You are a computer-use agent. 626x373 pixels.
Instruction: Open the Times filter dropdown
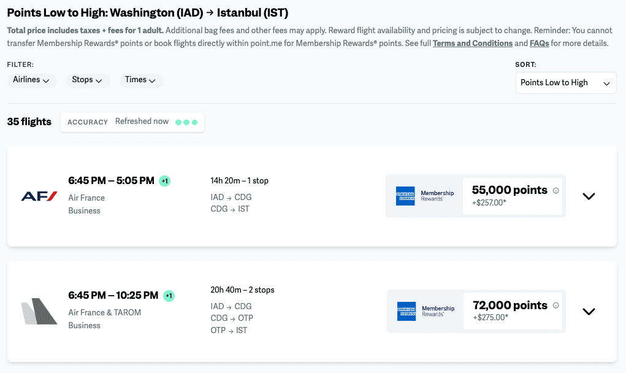click(140, 80)
